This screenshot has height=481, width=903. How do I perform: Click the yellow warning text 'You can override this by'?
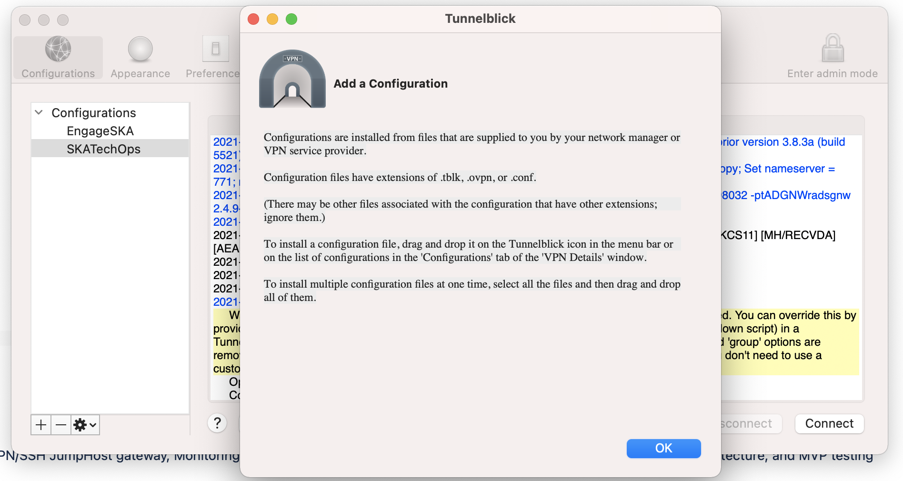795,315
